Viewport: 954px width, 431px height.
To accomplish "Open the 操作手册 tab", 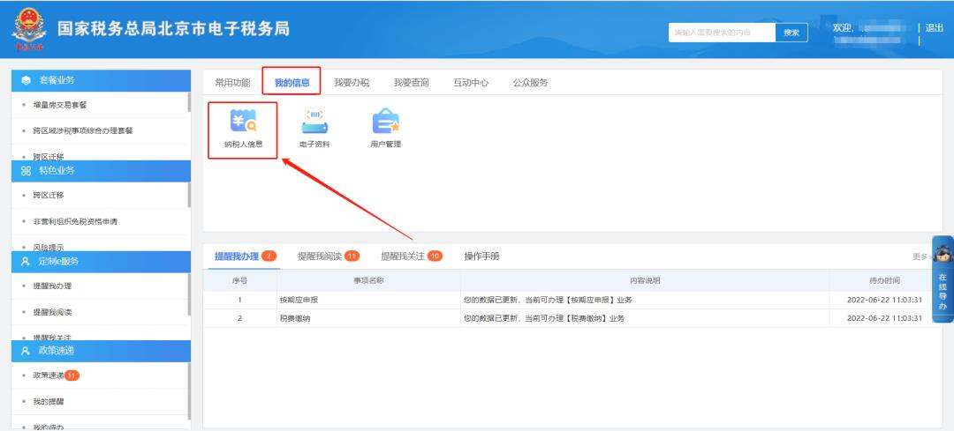I will click(482, 256).
